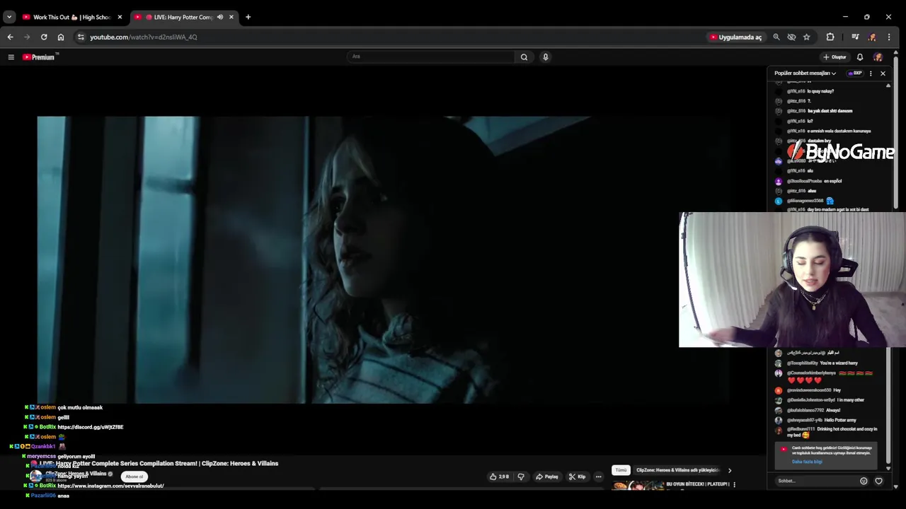
Task: Open the browser extensions puzzle icon
Action: click(x=830, y=37)
